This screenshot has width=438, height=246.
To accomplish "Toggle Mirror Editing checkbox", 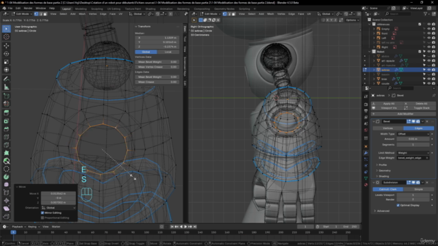I will [42, 213].
